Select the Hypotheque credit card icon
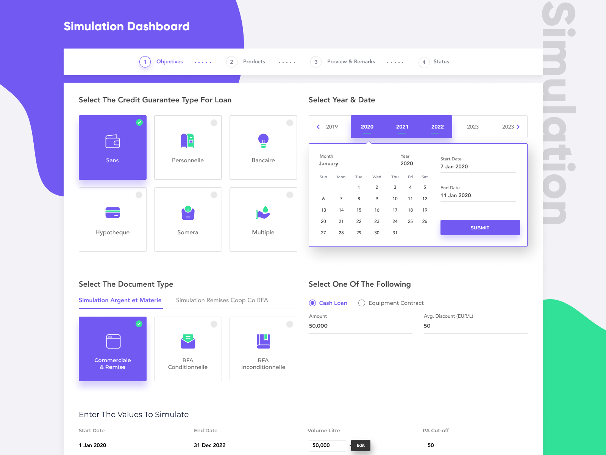Image resolution: width=606 pixels, height=455 pixels. click(x=112, y=212)
